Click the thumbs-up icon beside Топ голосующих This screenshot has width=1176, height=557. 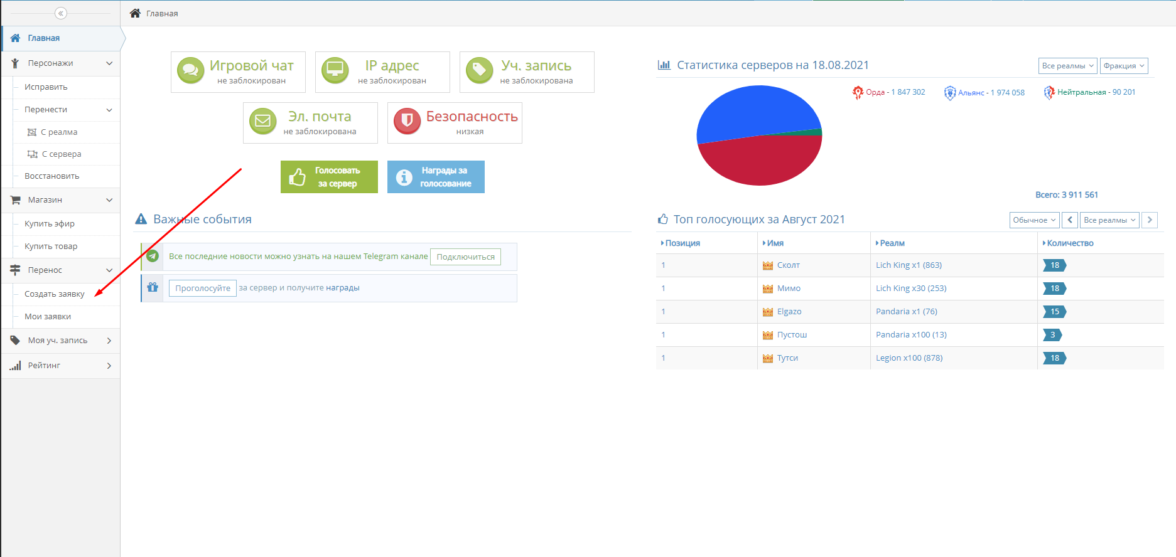coord(663,219)
